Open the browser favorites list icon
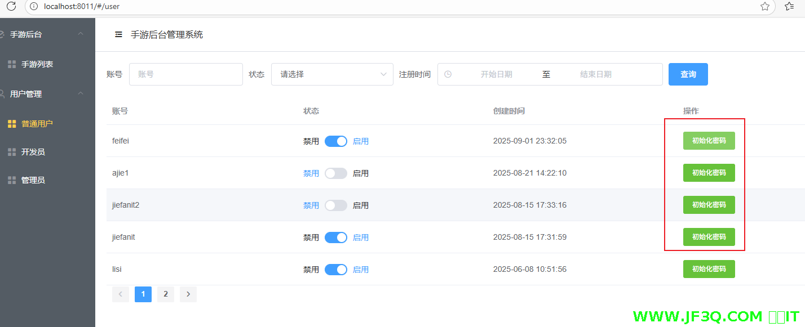Screen dimensions: 805x327 (789, 6)
